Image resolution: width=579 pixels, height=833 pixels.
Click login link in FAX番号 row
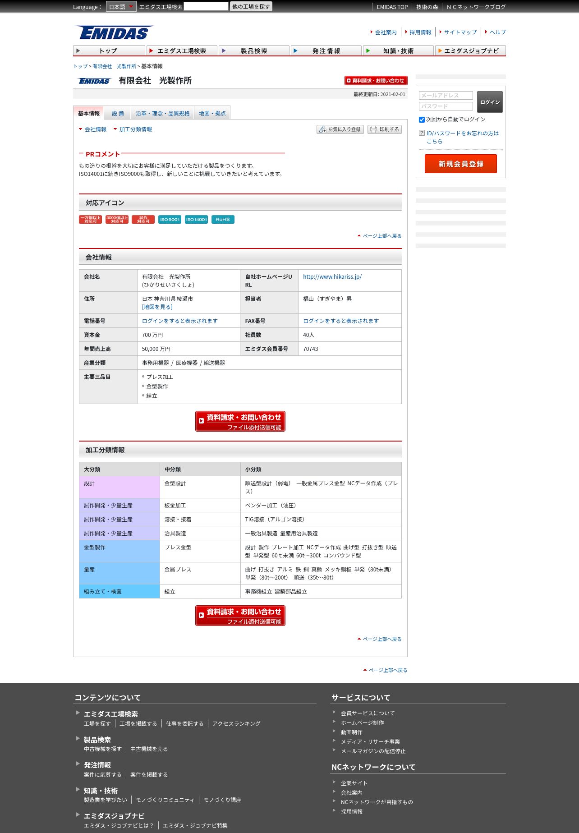(x=341, y=321)
